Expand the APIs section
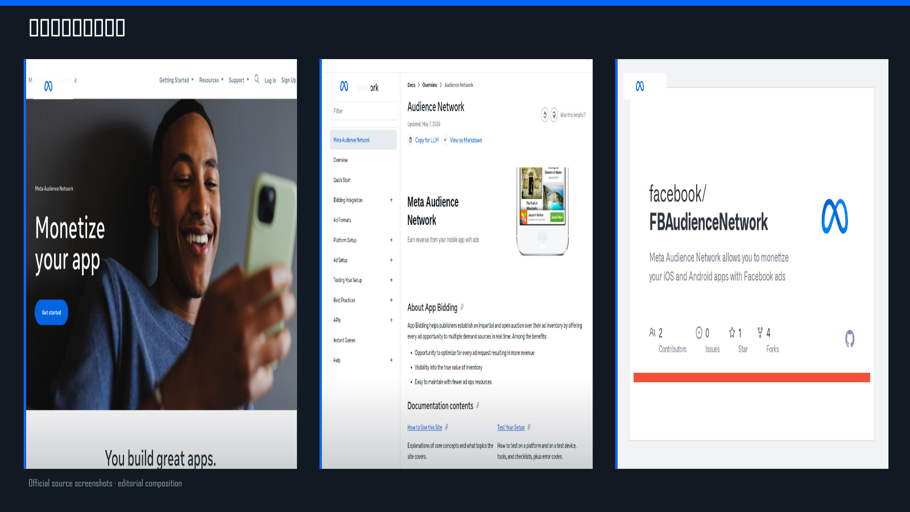 [x=391, y=320]
